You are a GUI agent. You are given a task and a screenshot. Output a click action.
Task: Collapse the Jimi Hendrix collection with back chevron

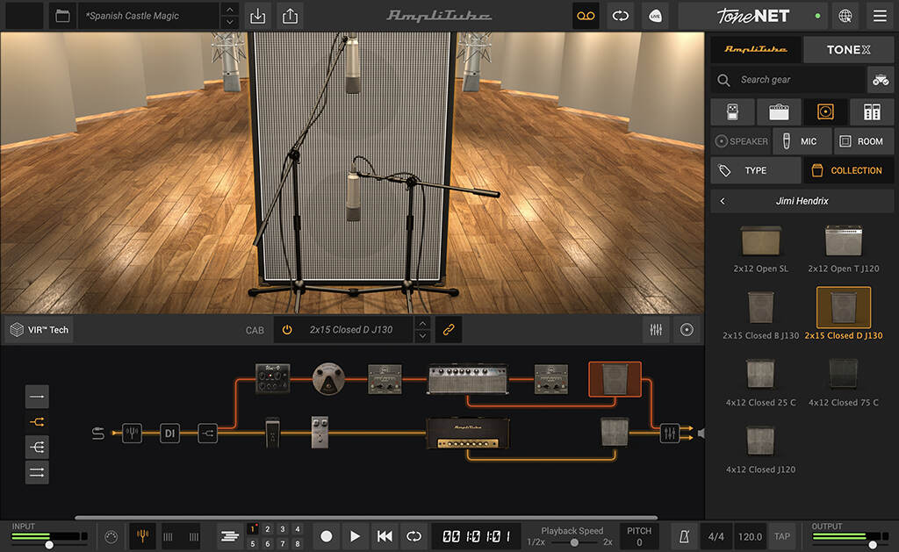(722, 200)
